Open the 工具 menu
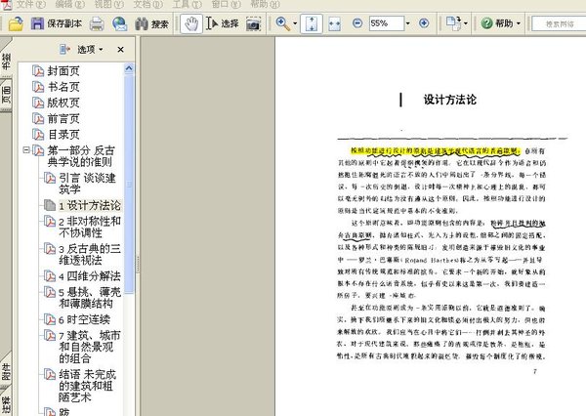Image resolution: width=586 pixels, height=416 pixels. click(x=182, y=5)
